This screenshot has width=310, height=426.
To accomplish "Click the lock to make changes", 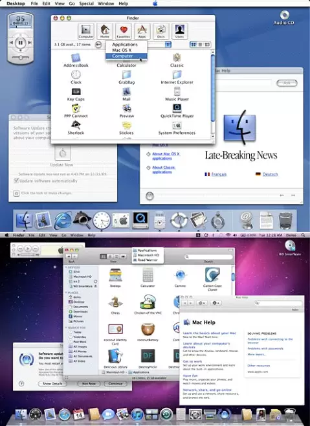I will coord(16,193).
